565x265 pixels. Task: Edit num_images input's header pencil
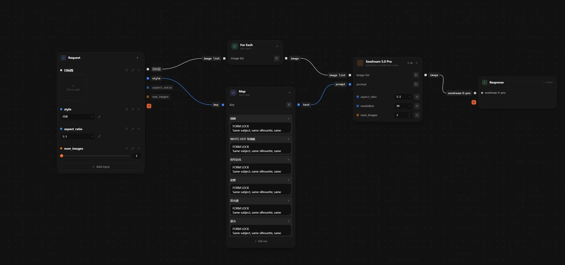pyautogui.click(x=133, y=148)
